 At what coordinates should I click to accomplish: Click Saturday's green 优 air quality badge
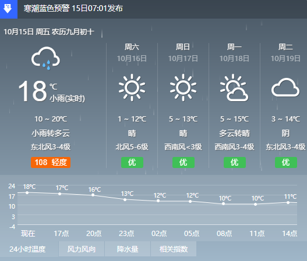132,162
